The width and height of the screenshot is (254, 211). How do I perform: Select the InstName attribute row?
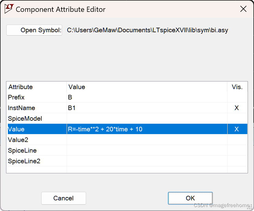[x=128, y=108]
